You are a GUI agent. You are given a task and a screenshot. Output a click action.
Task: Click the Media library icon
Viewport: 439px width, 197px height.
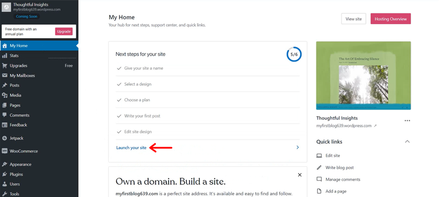[x=4, y=95]
